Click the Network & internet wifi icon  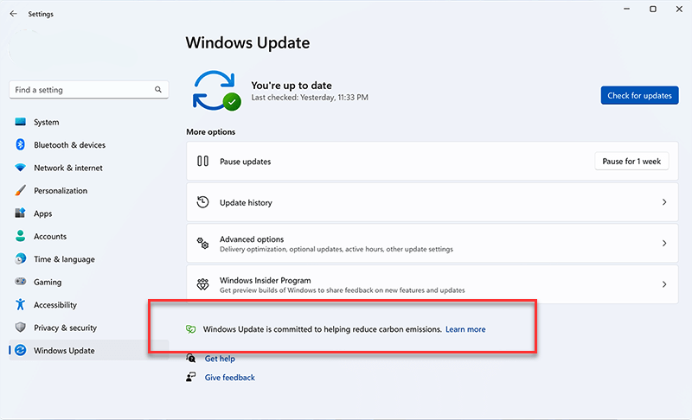click(20, 168)
